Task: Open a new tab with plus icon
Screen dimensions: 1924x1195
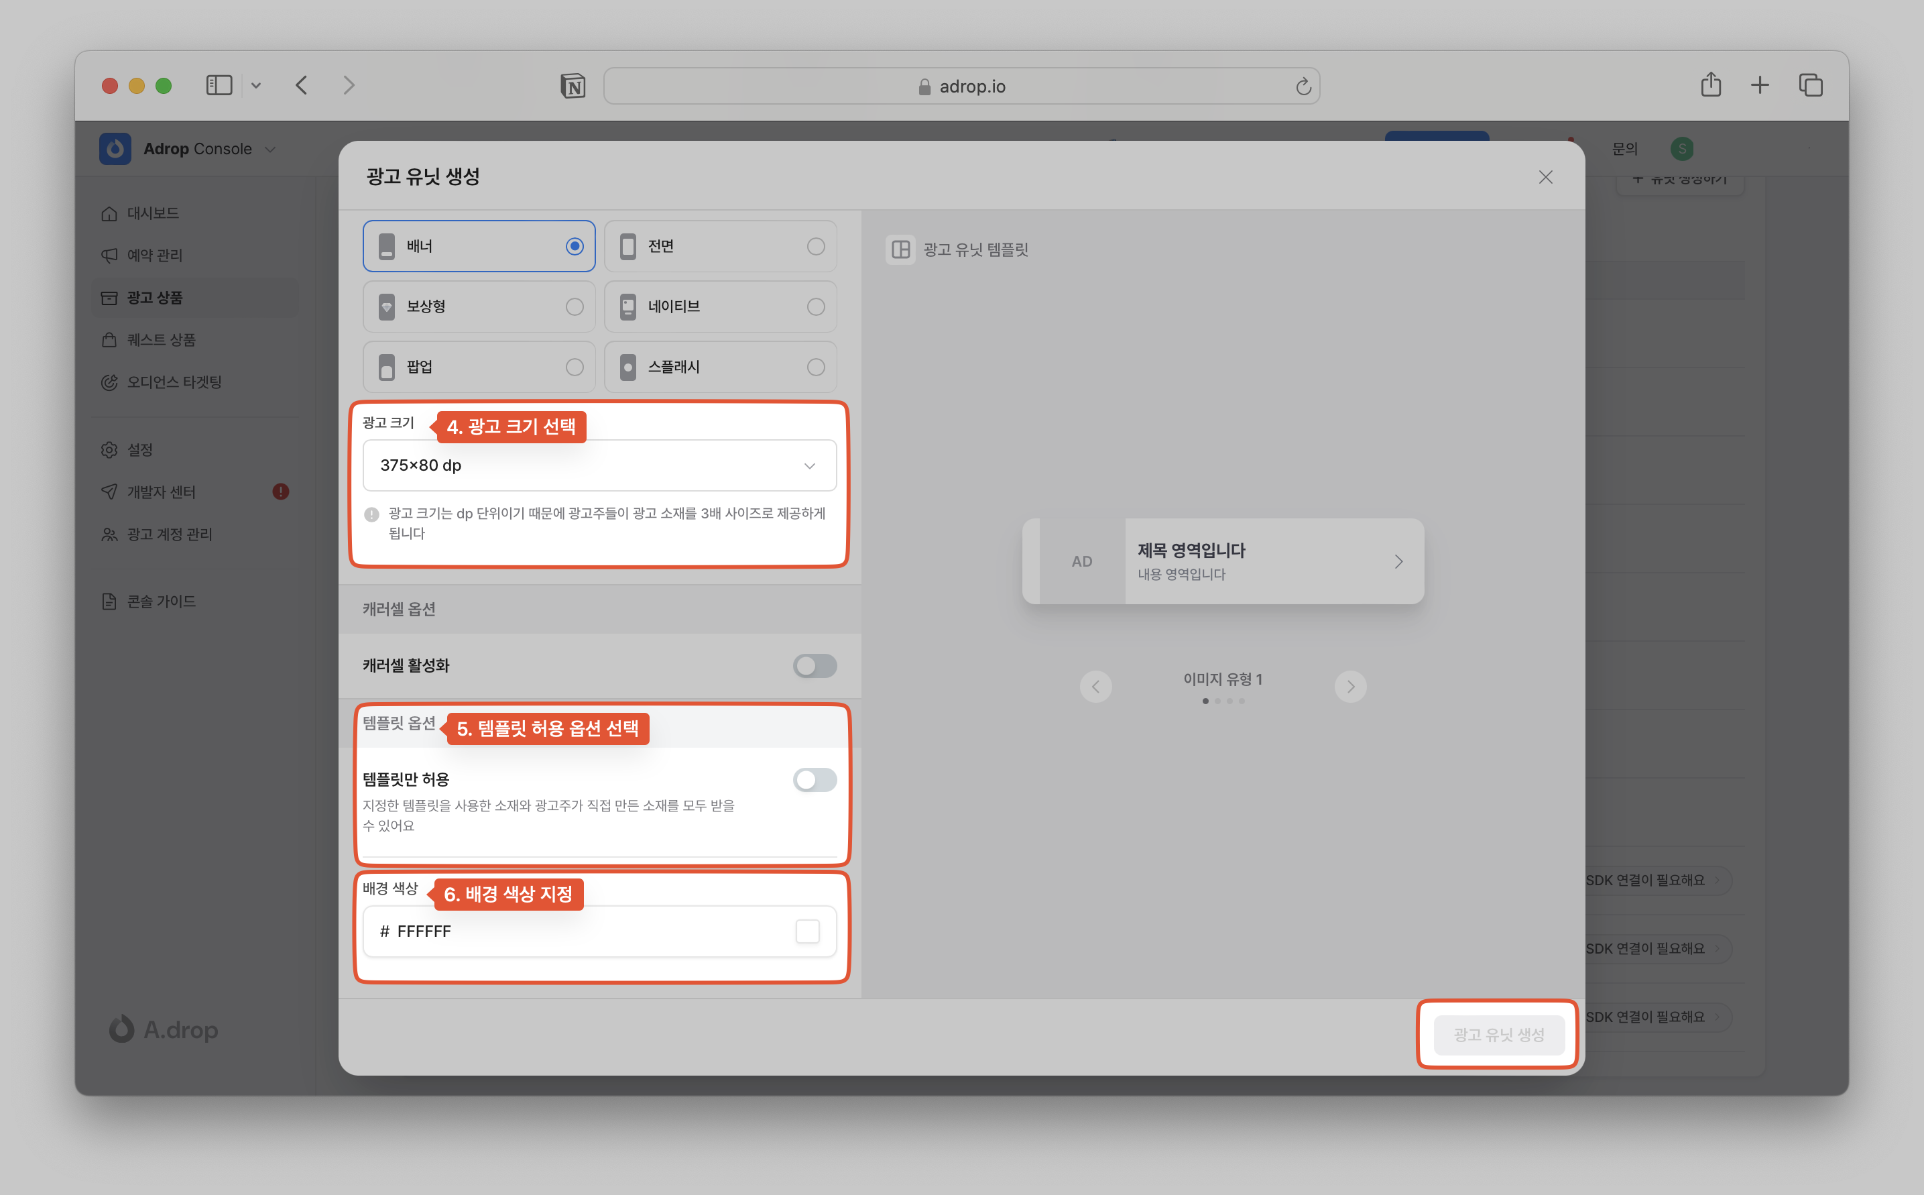Action: pos(1760,84)
